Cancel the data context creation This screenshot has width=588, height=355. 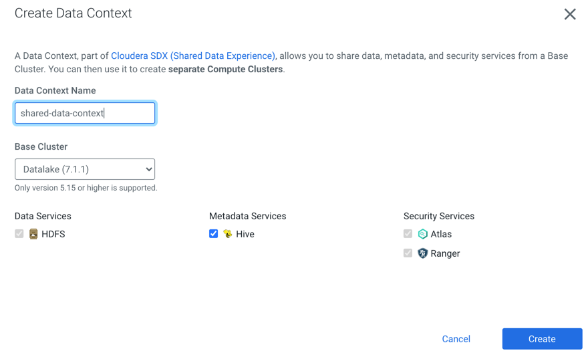pos(456,339)
